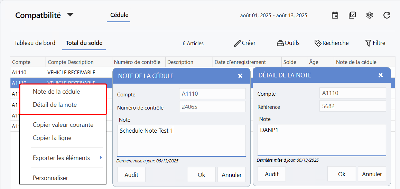Open the Outils toolbox
The height and width of the screenshot is (189, 400).
(x=280, y=43)
